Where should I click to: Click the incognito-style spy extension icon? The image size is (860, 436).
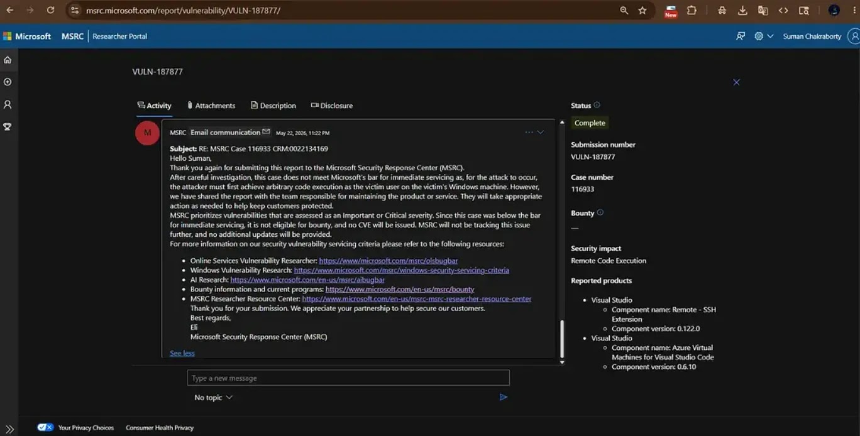click(x=722, y=10)
